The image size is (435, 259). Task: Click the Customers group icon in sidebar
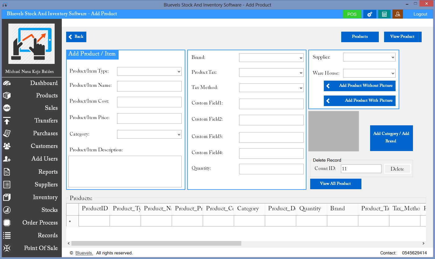(x=7, y=146)
